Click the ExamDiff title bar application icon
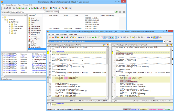Viewport: 174px width, 111px height. click(x=48, y=31)
